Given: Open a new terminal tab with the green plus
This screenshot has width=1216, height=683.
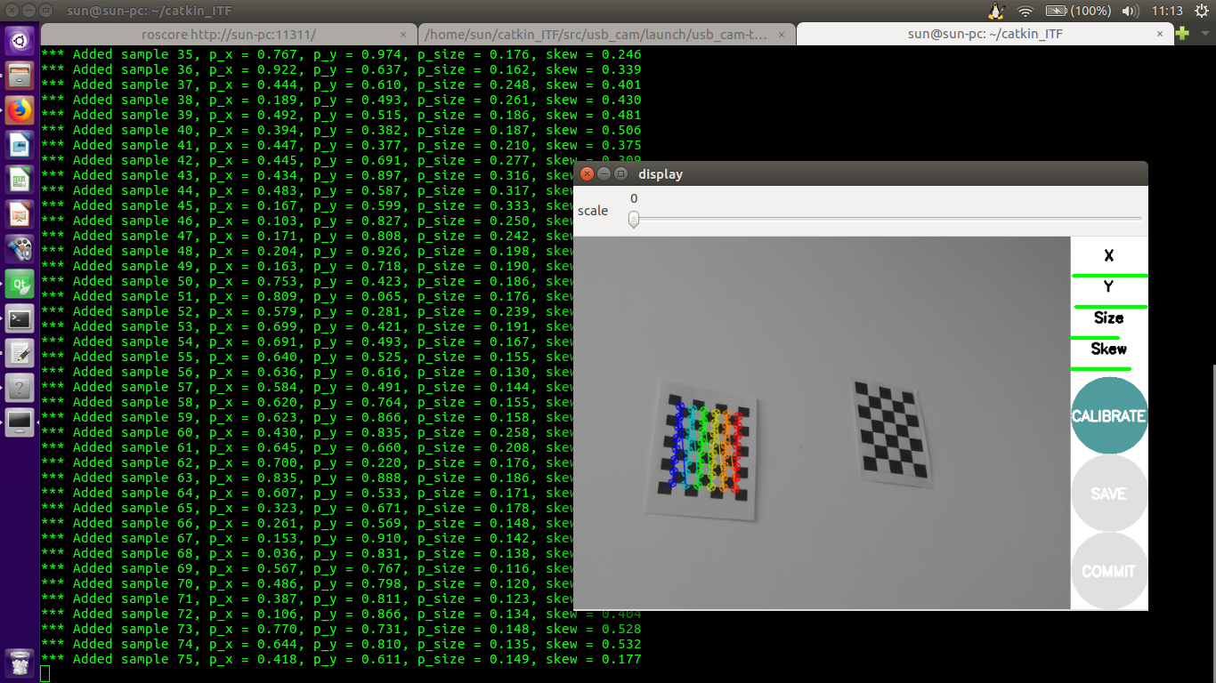Looking at the screenshot, I should [1181, 34].
